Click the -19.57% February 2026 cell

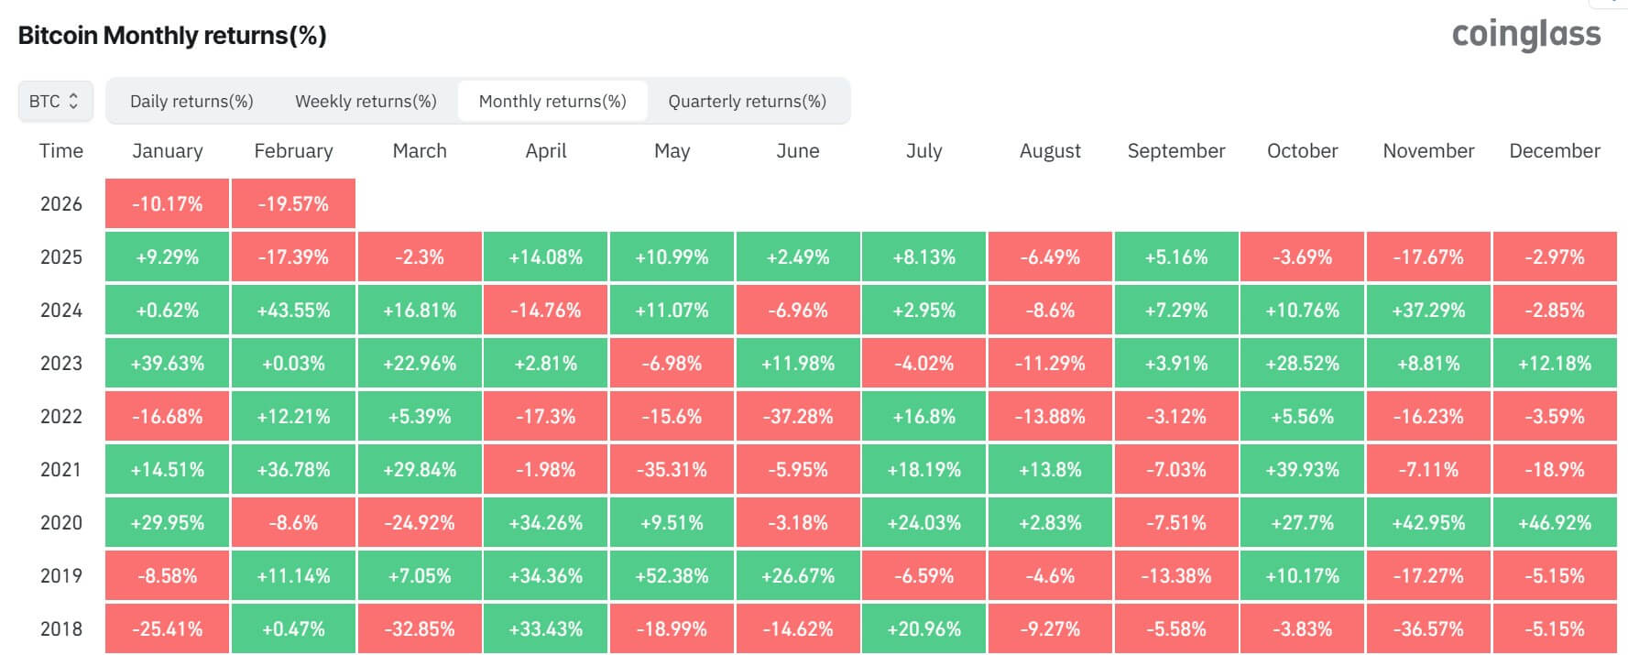[292, 203]
